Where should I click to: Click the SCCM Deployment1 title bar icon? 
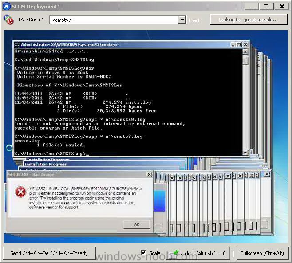click(x=7, y=6)
